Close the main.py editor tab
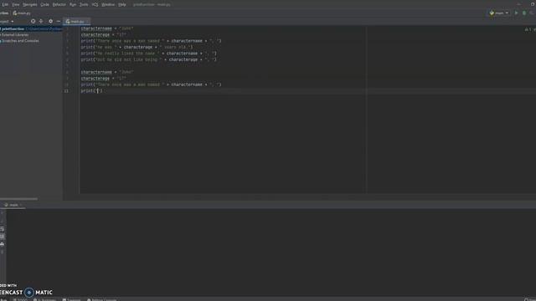Screen dimensions: 536x301 (88, 22)
